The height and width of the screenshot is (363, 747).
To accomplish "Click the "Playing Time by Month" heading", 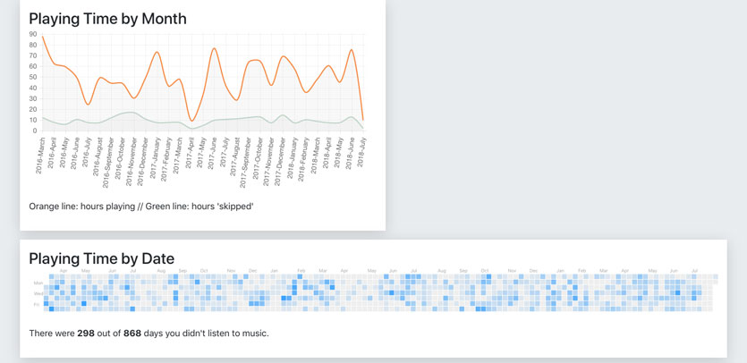I will (107, 18).
